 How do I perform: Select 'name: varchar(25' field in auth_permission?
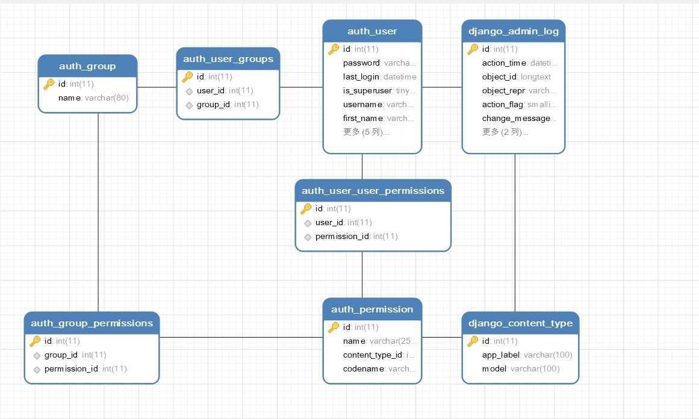[x=380, y=341]
